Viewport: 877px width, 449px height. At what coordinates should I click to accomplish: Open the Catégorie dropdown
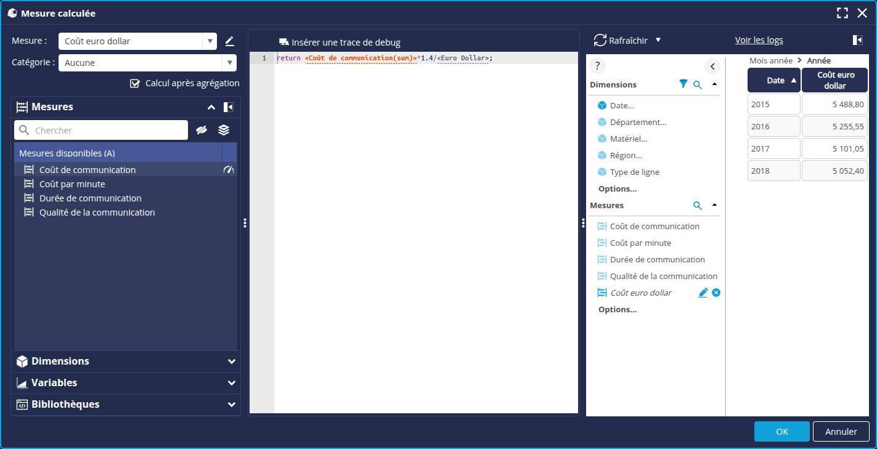pyautogui.click(x=229, y=63)
